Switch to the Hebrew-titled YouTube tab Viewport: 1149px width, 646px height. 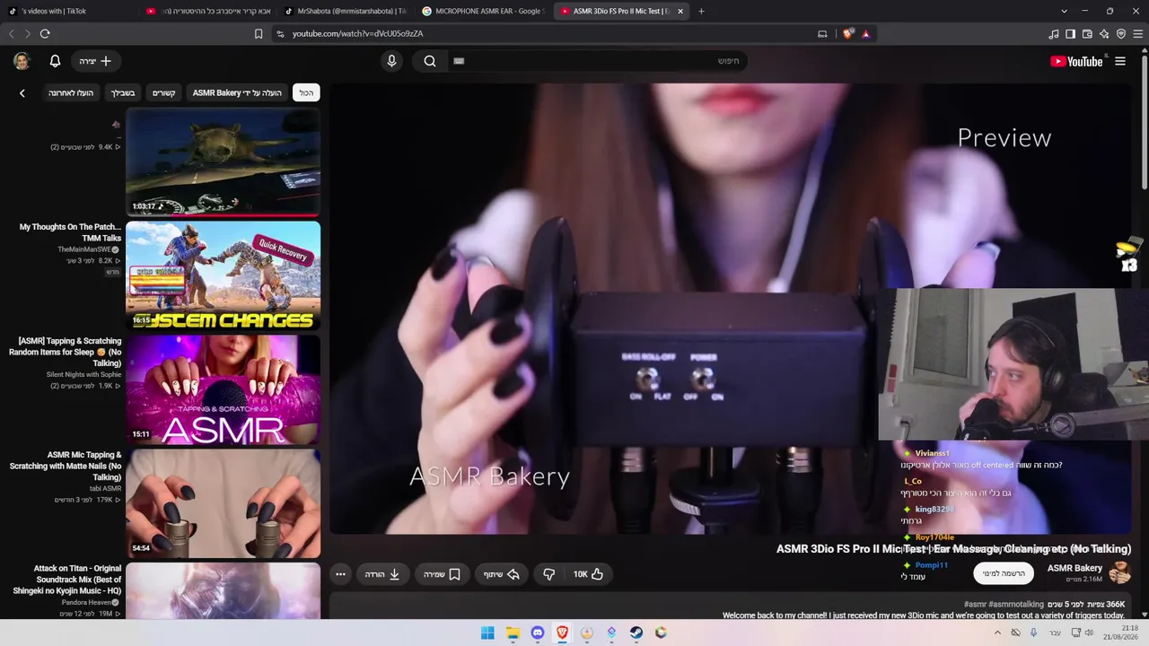(208, 11)
